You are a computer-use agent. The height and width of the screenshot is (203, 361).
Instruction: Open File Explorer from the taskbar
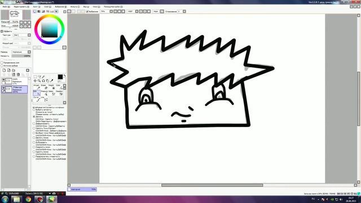(16, 199)
